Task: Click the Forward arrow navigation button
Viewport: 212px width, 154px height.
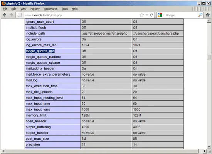Action: [11, 15]
